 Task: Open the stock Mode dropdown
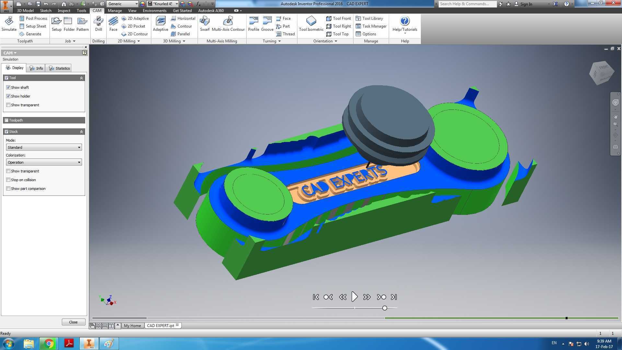pyautogui.click(x=44, y=147)
